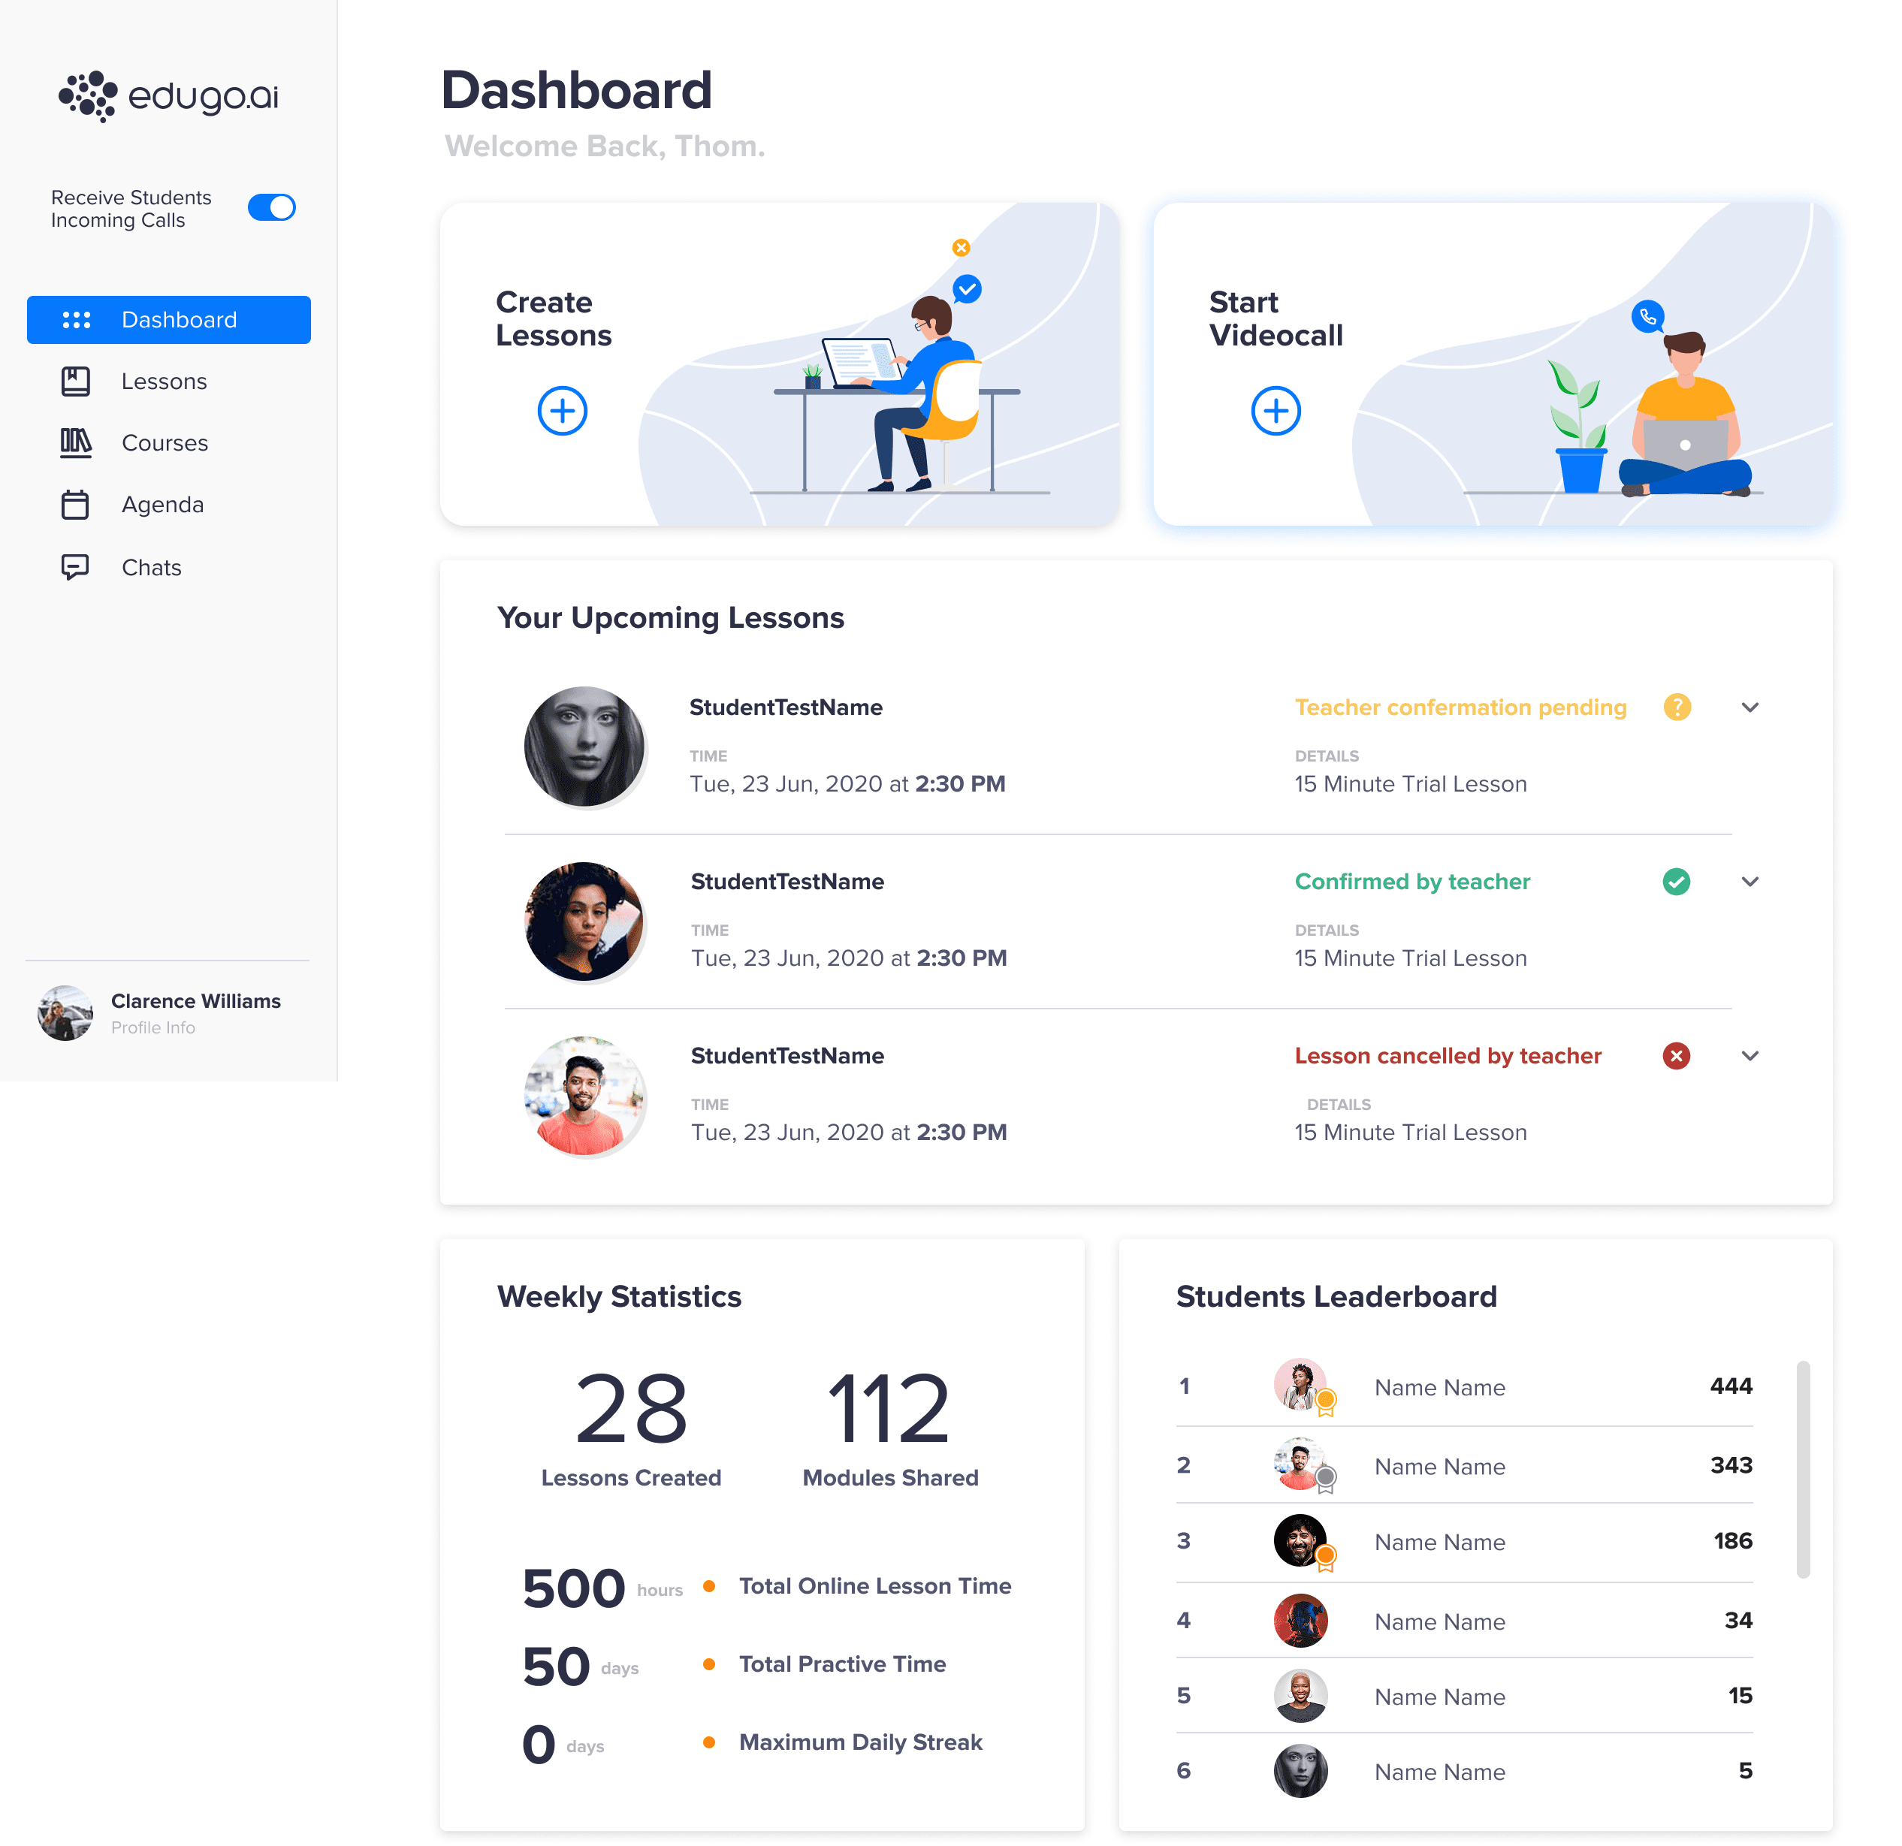Click the plus icon under Start Videocall
Screen dimensions: 1902x1846
point(1275,412)
